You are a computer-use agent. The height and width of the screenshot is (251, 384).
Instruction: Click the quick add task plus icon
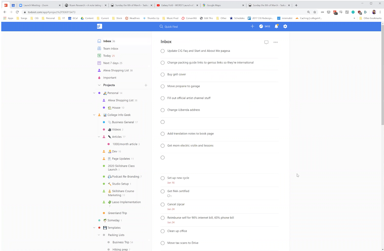point(252,26)
